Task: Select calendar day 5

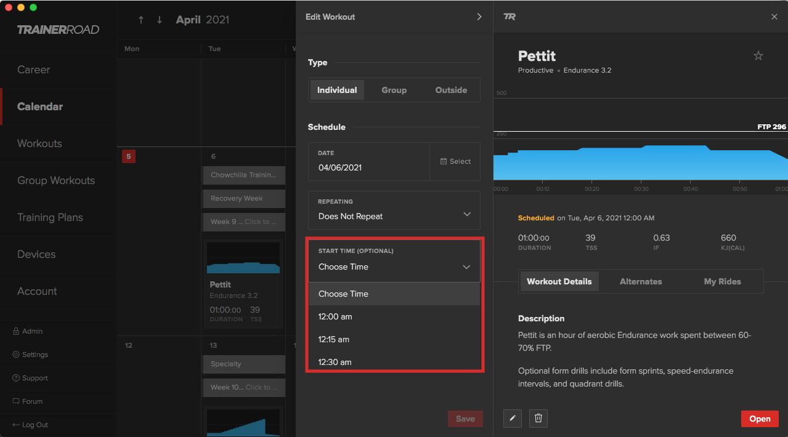Action: tap(129, 156)
